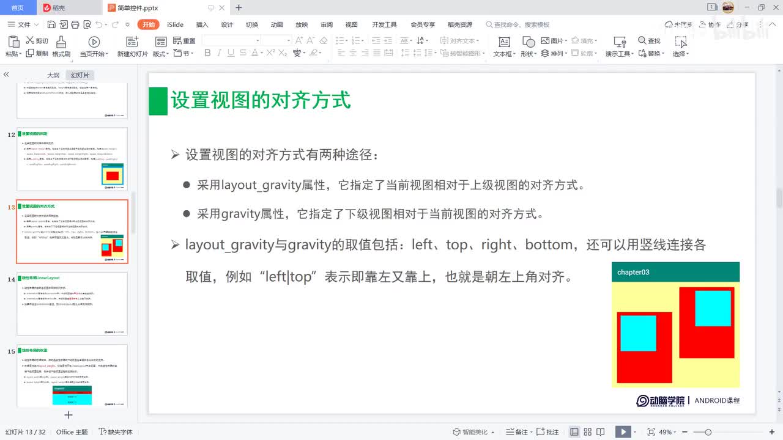783x440 pixels.
Task: Open the File (文件) menu dropdown
Action: click(23, 24)
